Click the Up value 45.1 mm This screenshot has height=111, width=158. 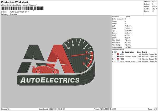click(128, 31)
